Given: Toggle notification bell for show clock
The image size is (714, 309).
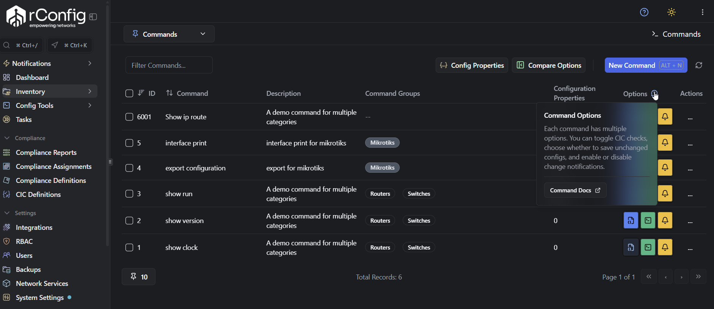Looking at the screenshot, I should (x=665, y=247).
